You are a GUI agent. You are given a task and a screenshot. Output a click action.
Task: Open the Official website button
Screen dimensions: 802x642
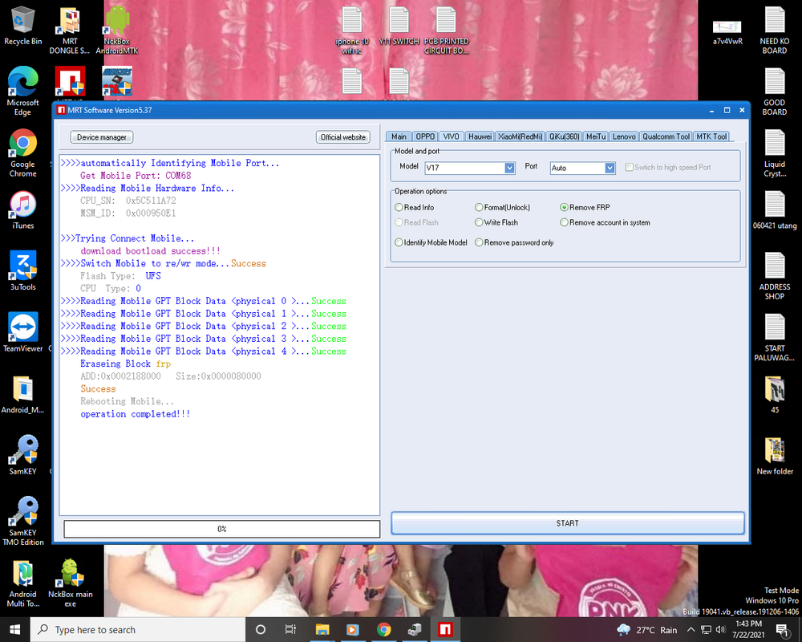point(342,137)
